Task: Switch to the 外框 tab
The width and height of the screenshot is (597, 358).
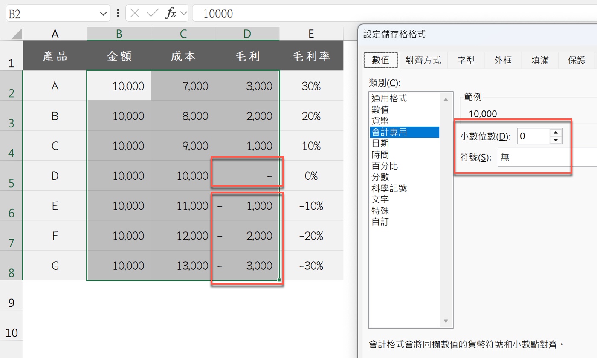Action: pyautogui.click(x=503, y=60)
